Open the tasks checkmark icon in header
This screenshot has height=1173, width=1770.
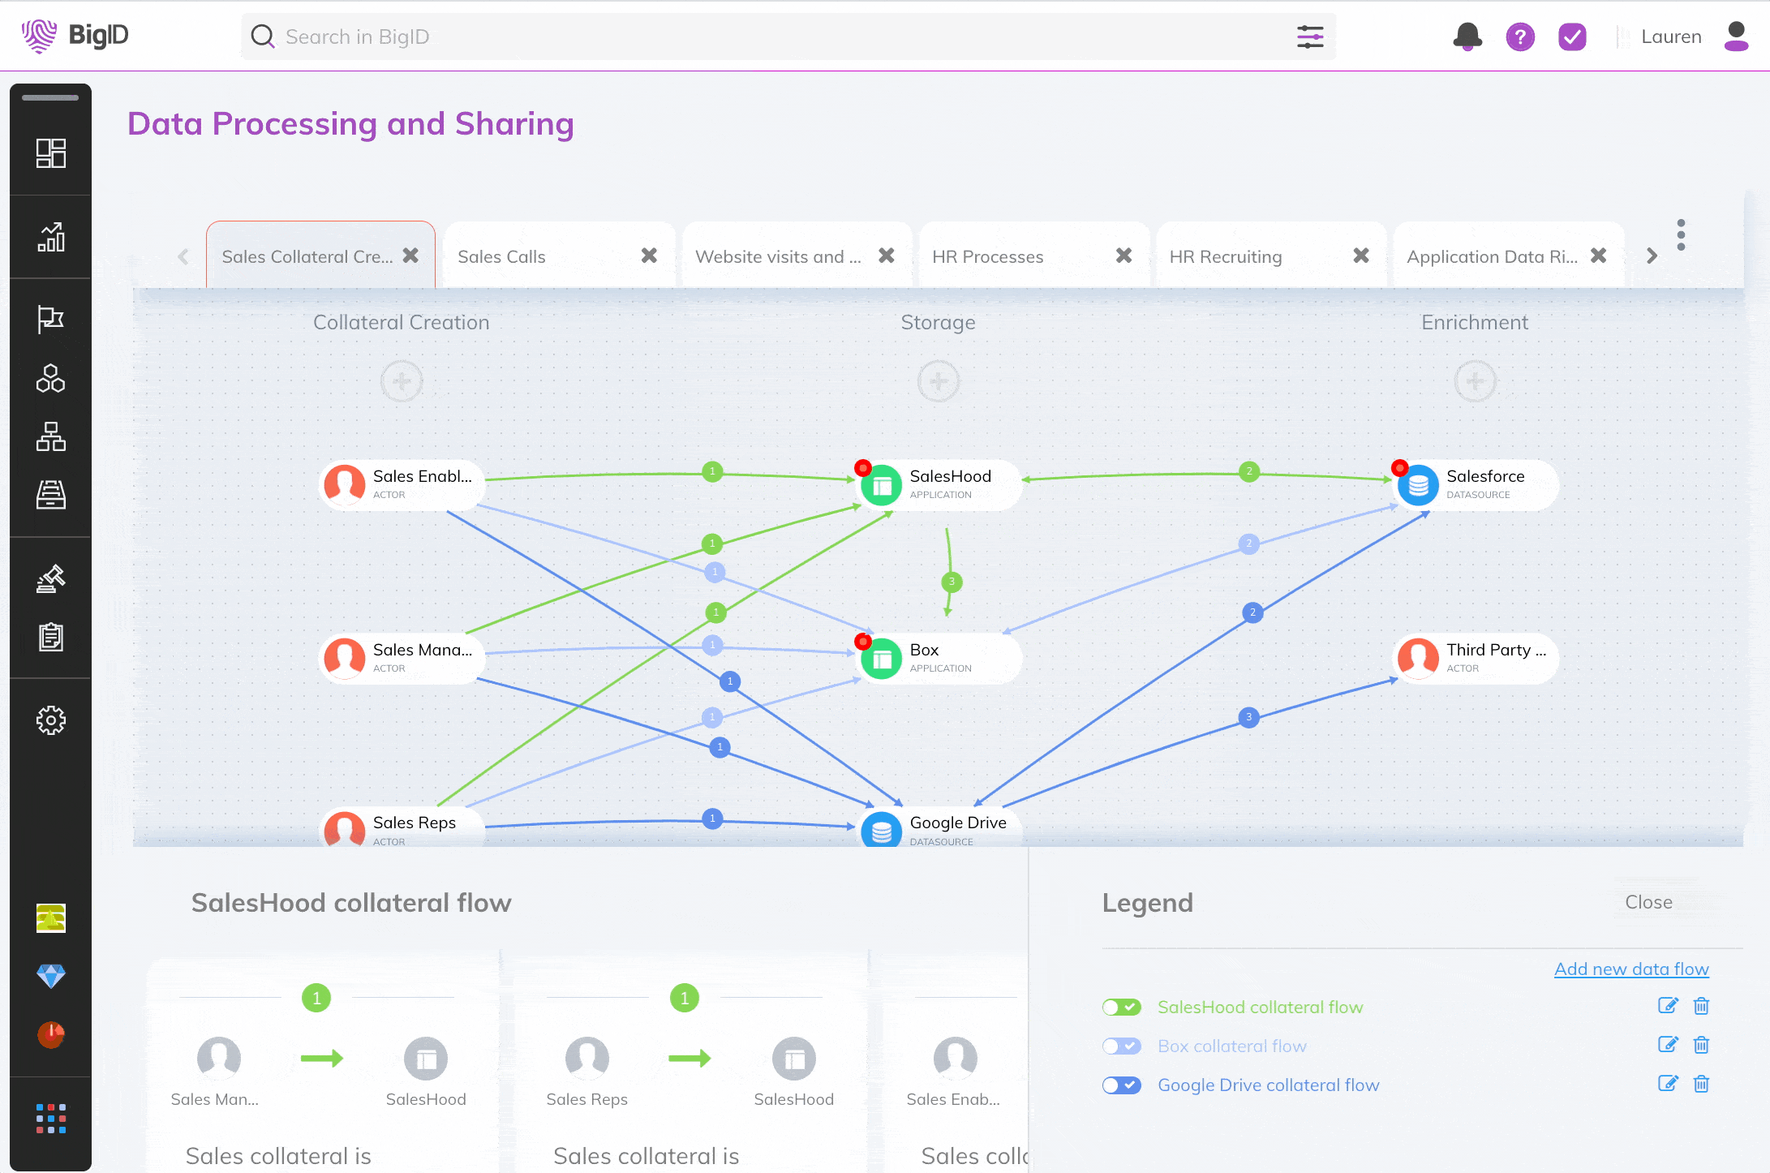coord(1572,37)
